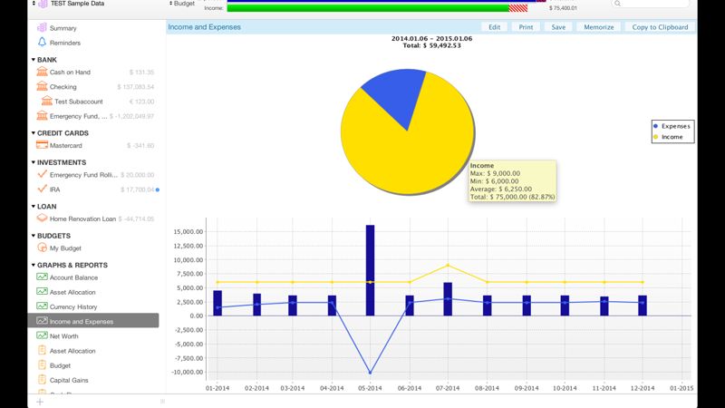Click the blue Expenses pie slice
The width and height of the screenshot is (725, 408).
(397, 95)
